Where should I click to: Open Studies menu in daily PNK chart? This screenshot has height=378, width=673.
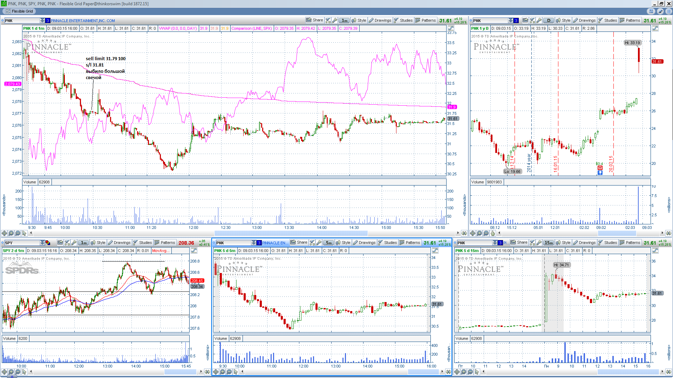pyautogui.click(x=608, y=20)
